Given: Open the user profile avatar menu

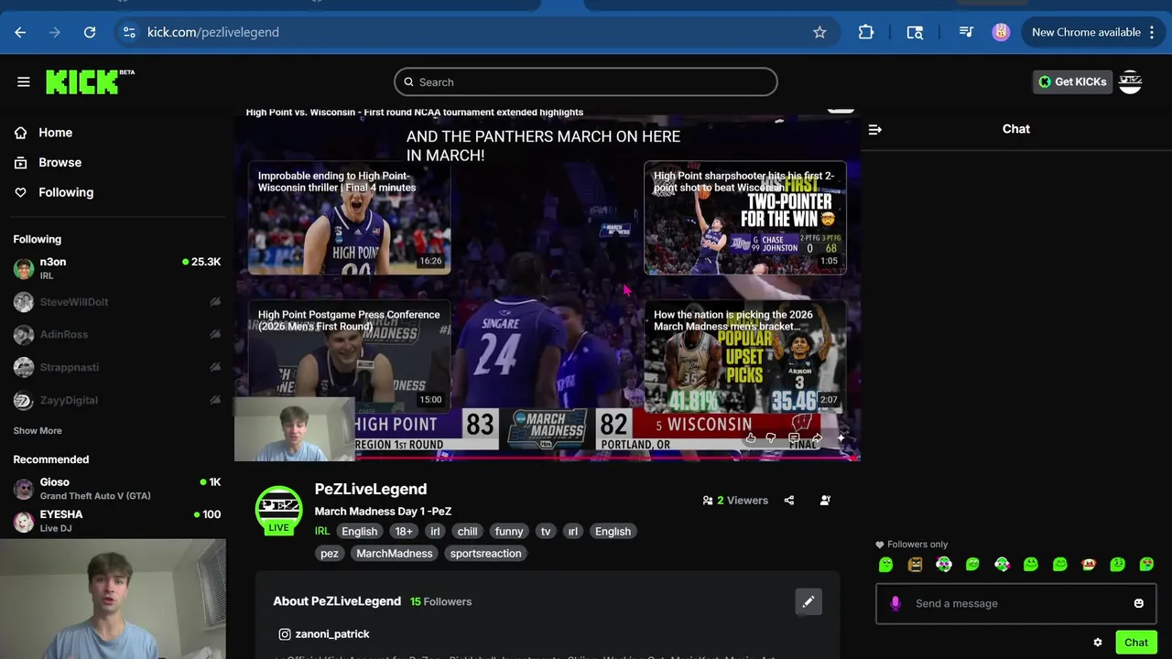Looking at the screenshot, I should 1131,81.
